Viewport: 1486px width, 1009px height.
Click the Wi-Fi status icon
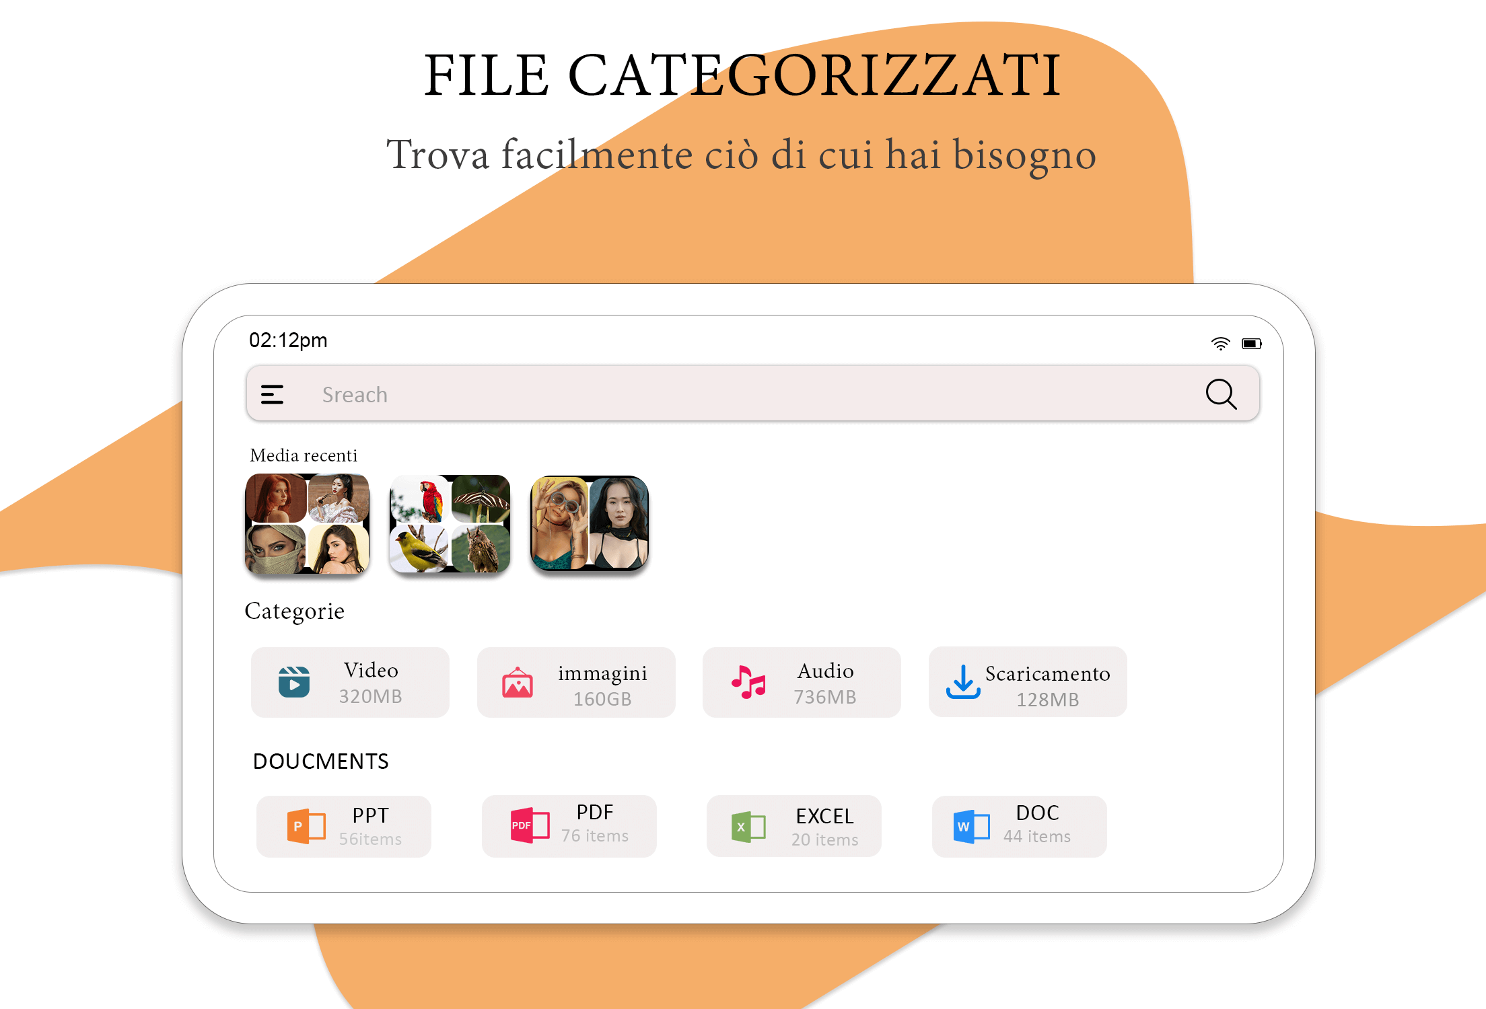1220,344
